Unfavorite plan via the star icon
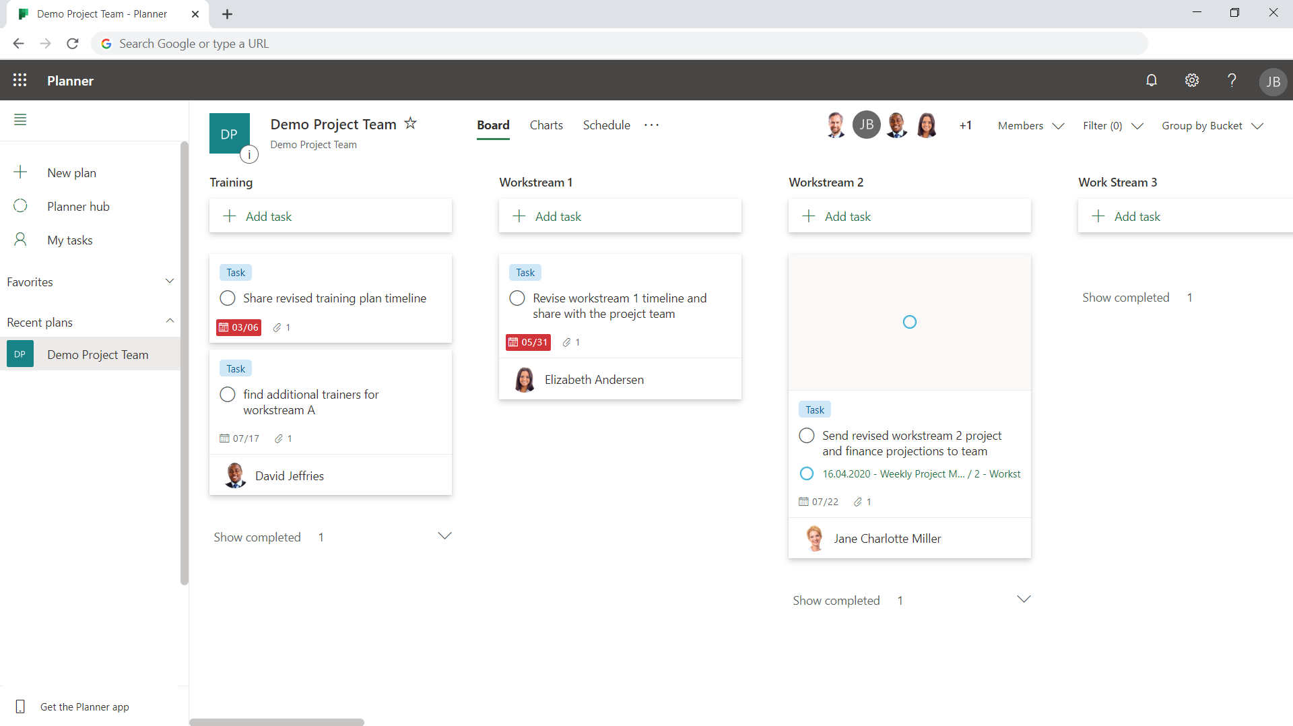This screenshot has width=1293, height=726. coord(411,123)
